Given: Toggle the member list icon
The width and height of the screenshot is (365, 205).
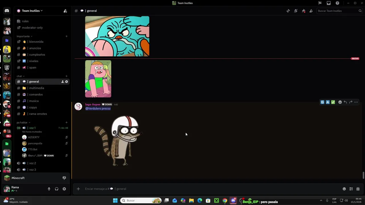Looking at the screenshot, I should pyautogui.click(x=311, y=11).
